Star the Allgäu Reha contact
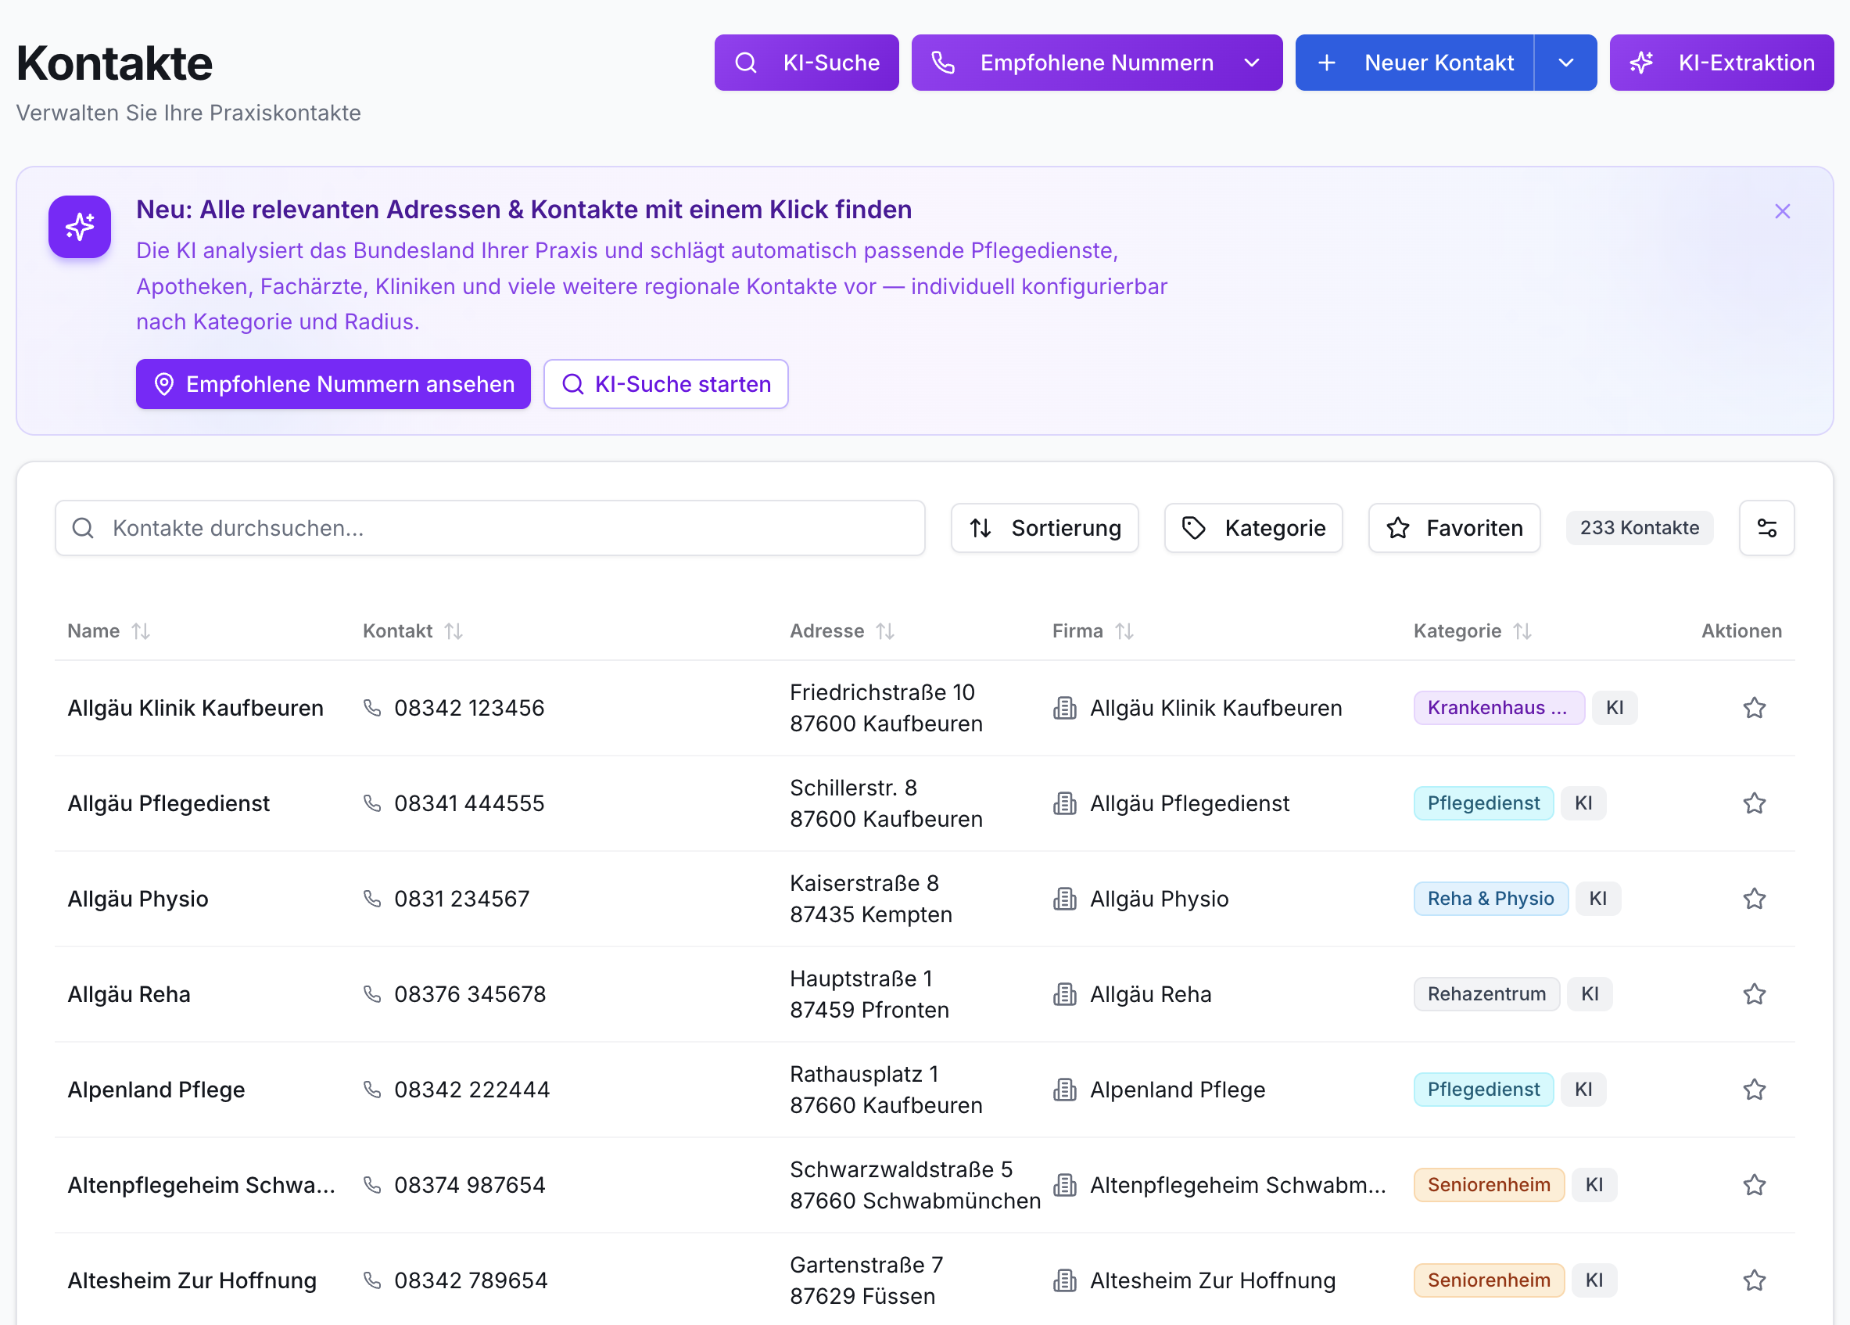The image size is (1850, 1325). 1755,995
